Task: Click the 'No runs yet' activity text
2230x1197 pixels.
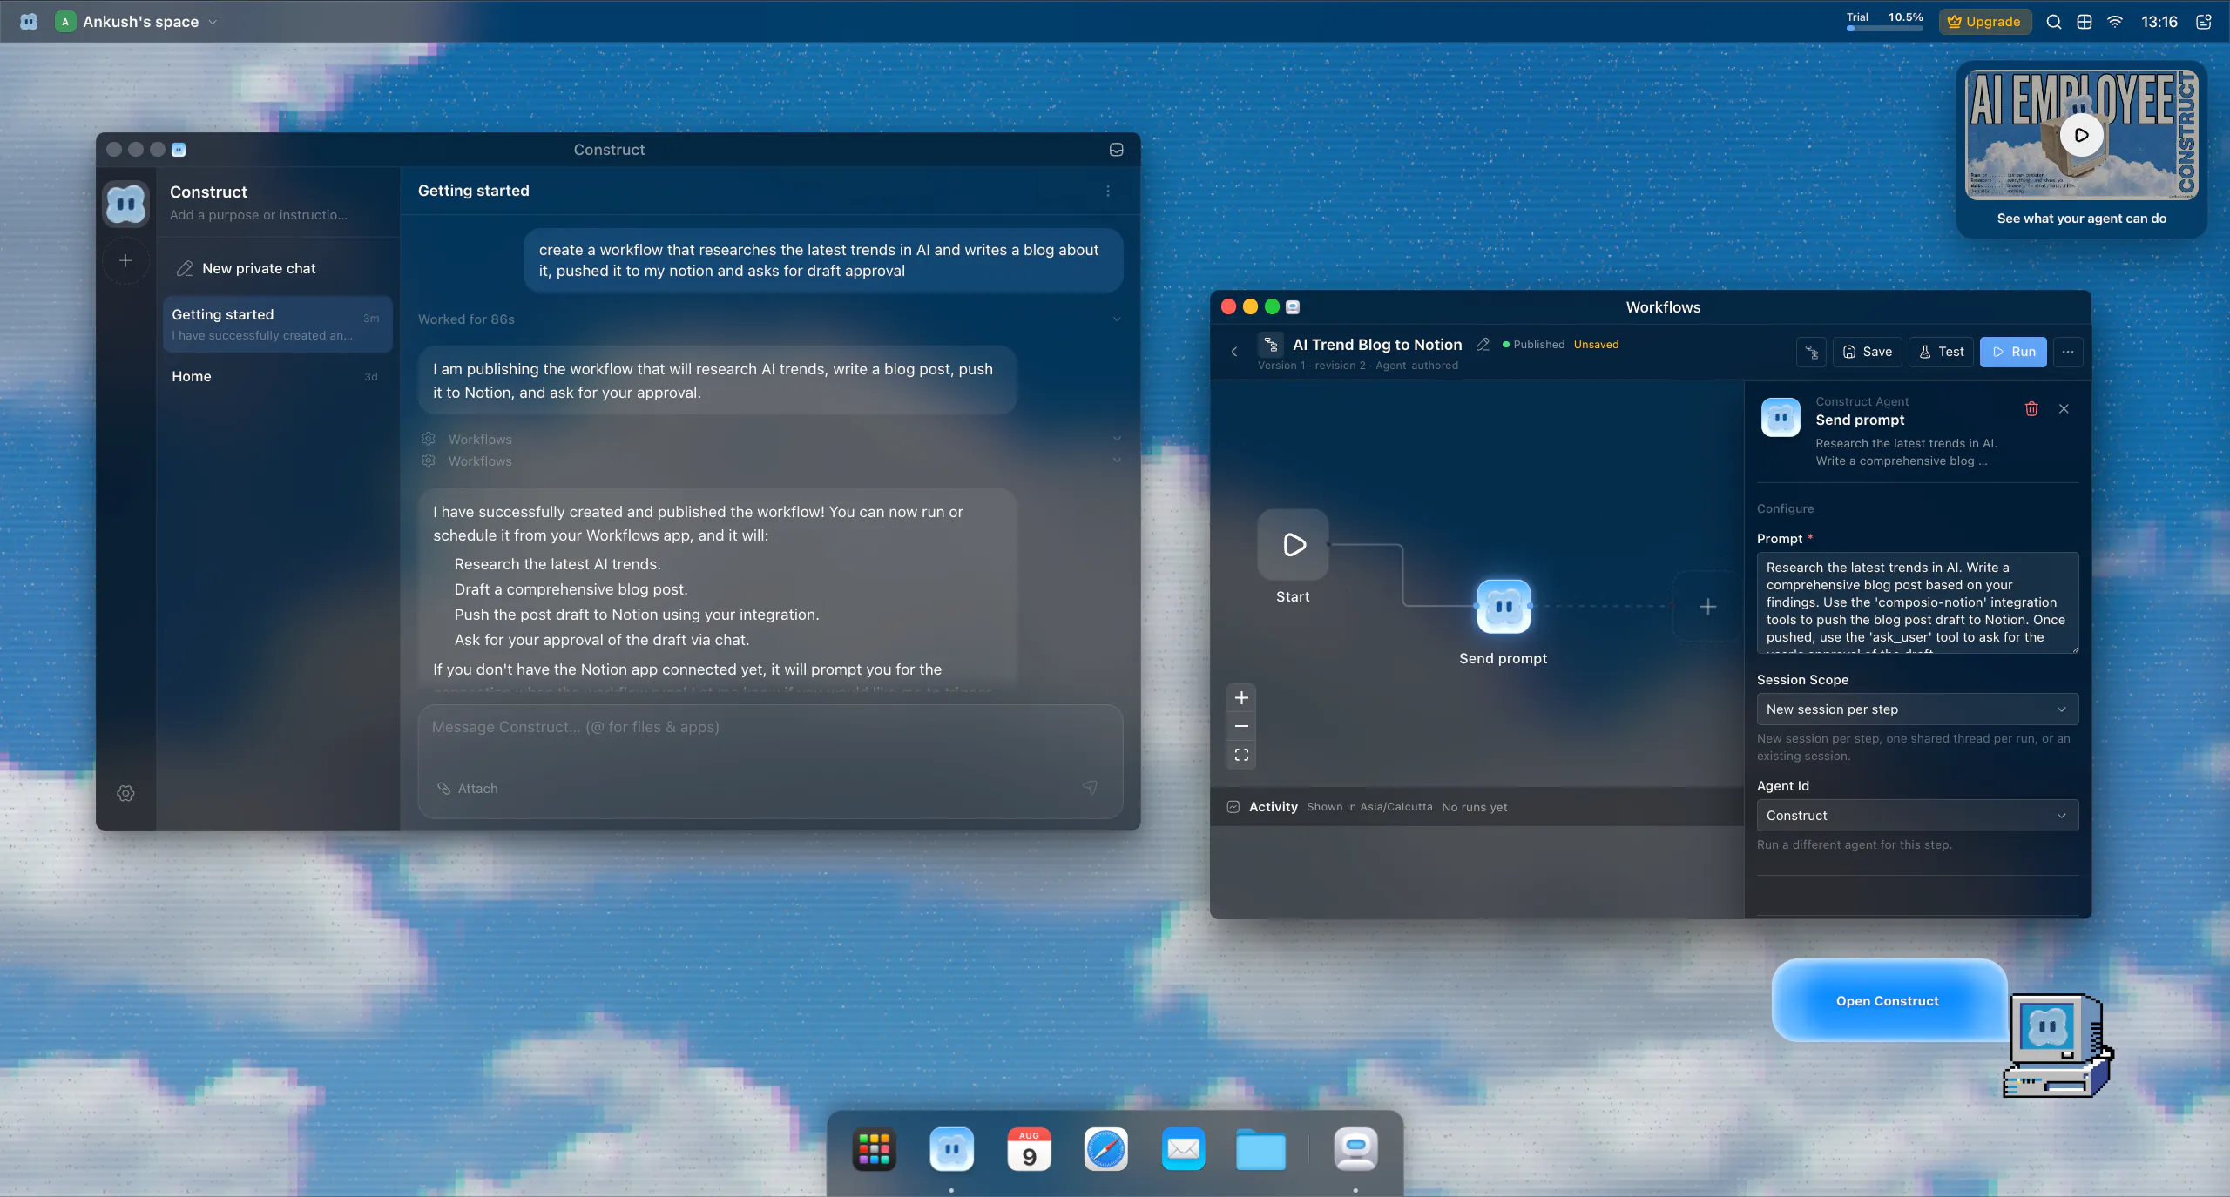Action: click(1474, 807)
